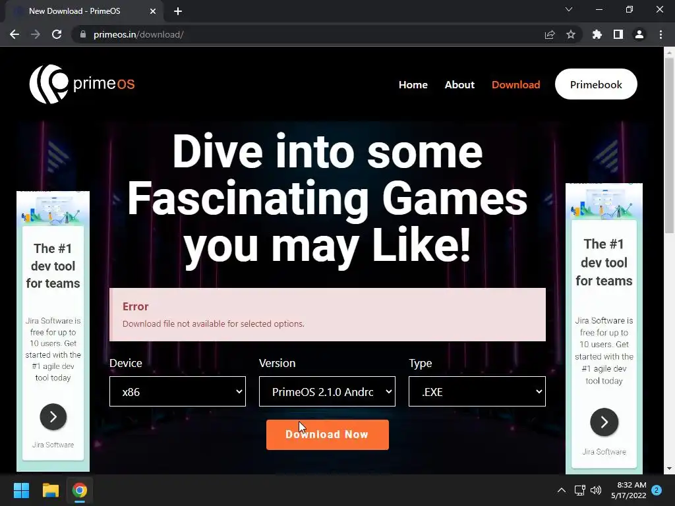The width and height of the screenshot is (675, 506).
Task: Open the Device dropdown showing x86
Action: pyautogui.click(x=177, y=391)
